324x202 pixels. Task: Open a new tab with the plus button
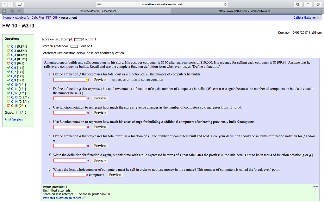[321, 11]
